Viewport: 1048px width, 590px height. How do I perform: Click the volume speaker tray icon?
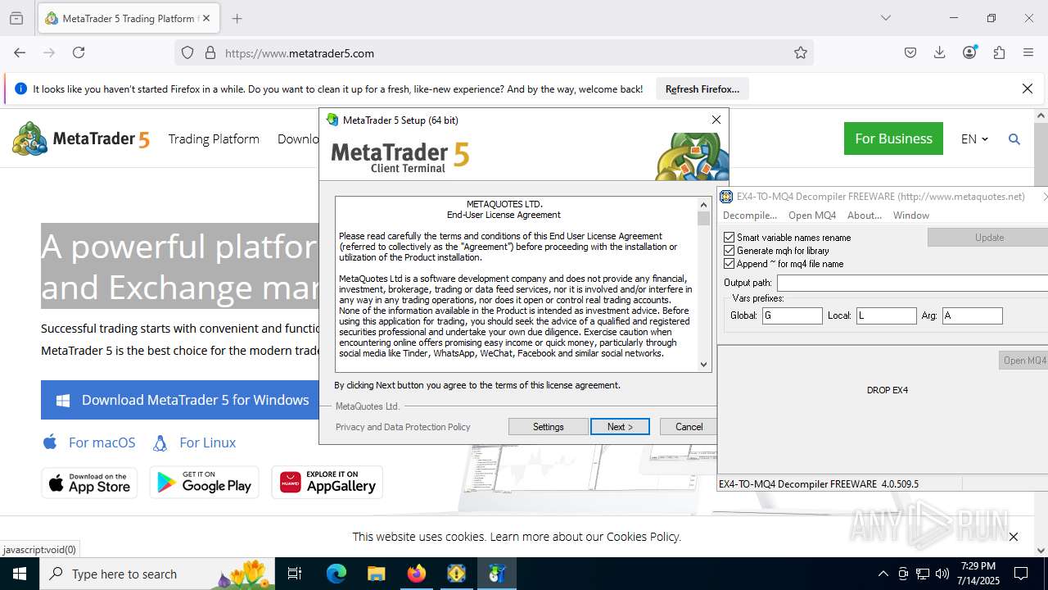coord(942,574)
